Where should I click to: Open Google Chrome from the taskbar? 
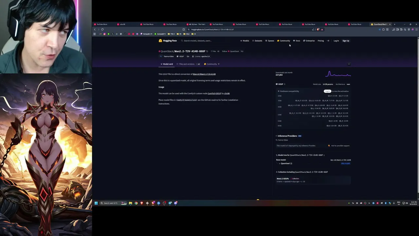(x=136, y=203)
